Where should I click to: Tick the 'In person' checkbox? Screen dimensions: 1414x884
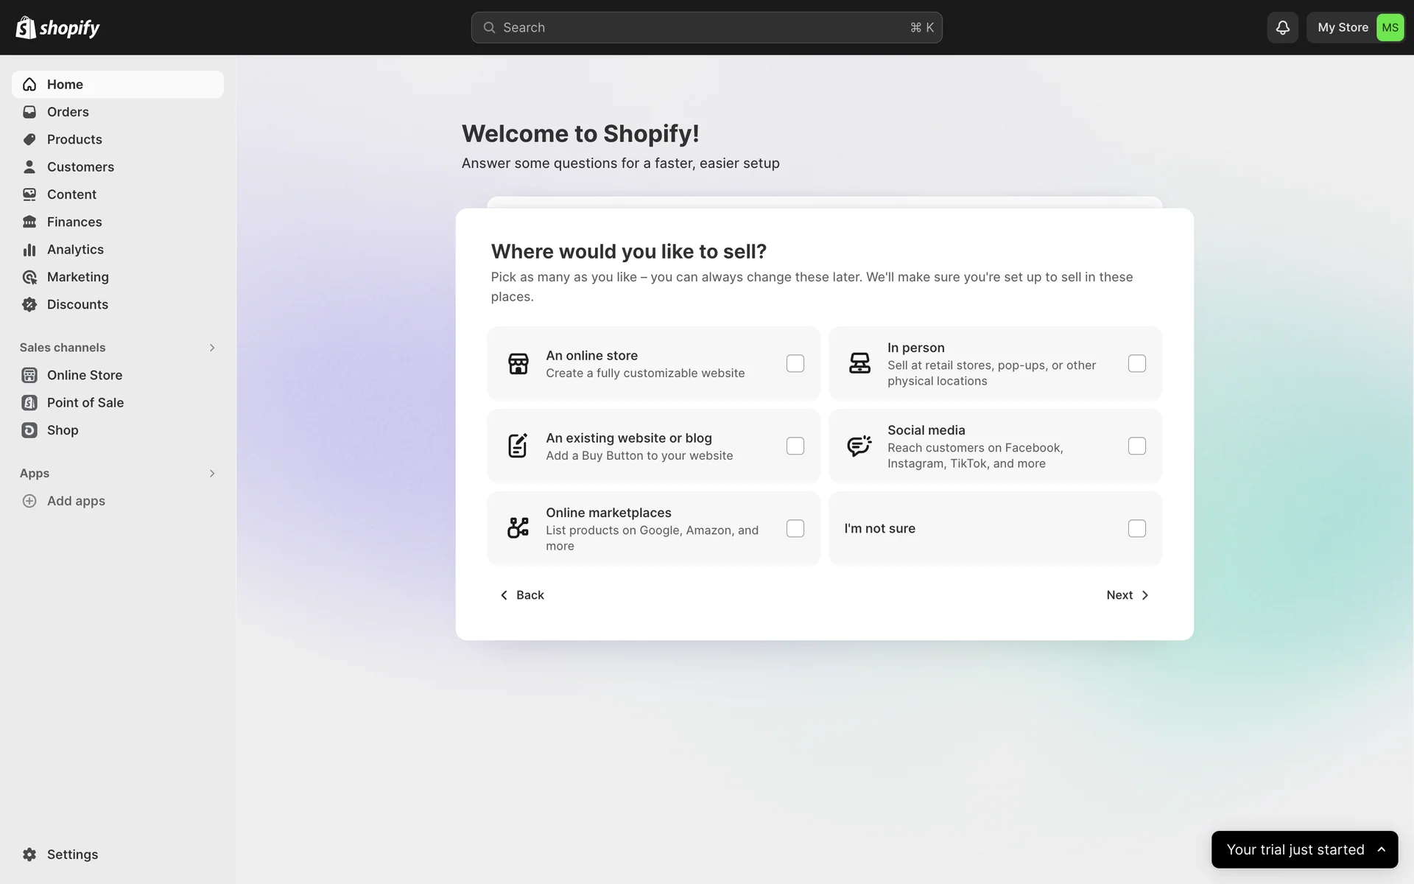tap(1136, 363)
